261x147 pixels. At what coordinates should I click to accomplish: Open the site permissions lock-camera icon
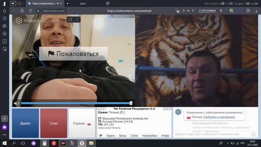pos(177,11)
